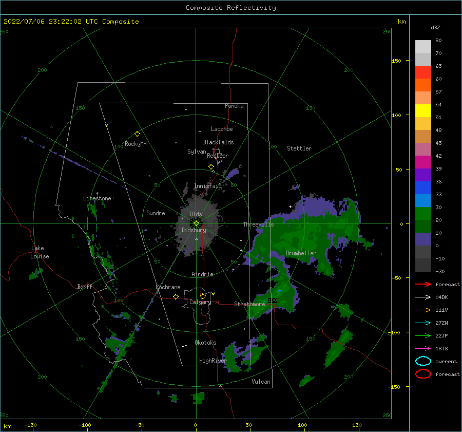Click the Didsbury town label
The image size is (462, 432).
pos(194,230)
